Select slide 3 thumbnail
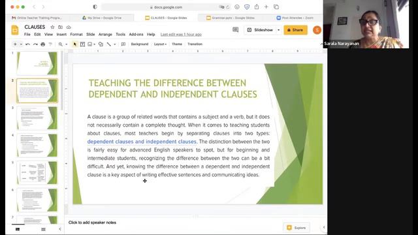 click(x=37, y=118)
